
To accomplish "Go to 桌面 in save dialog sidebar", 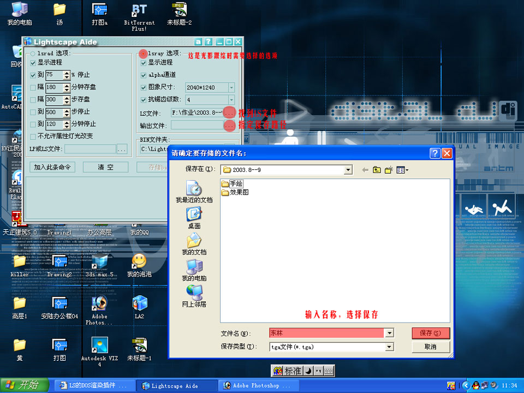I will (x=194, y=218).
